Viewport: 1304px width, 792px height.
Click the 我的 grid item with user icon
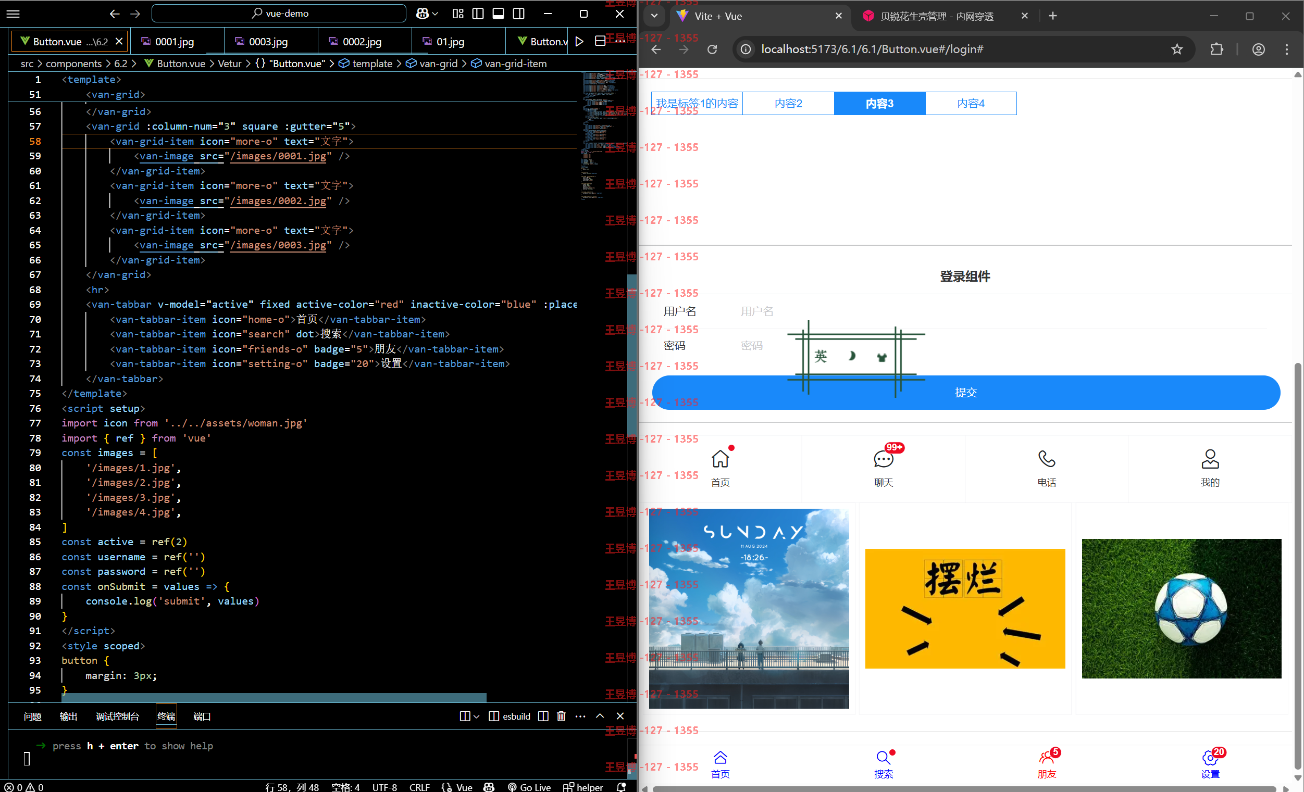point(1210,469)
